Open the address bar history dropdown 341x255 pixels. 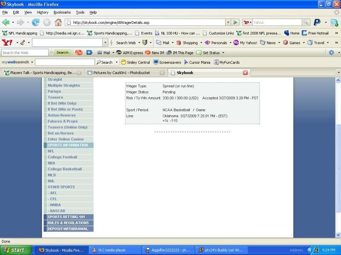228,23
